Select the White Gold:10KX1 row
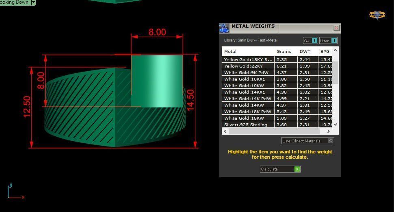The height and width of the screenshot is (212, 394). (277, 79)
